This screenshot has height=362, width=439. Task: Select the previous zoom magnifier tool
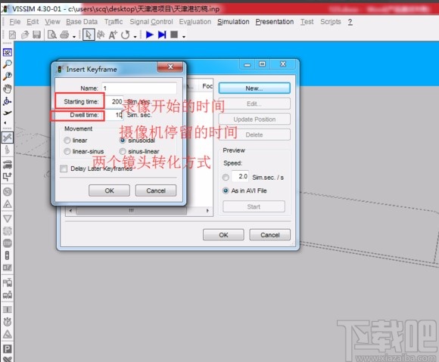click(x=8, y=76)
